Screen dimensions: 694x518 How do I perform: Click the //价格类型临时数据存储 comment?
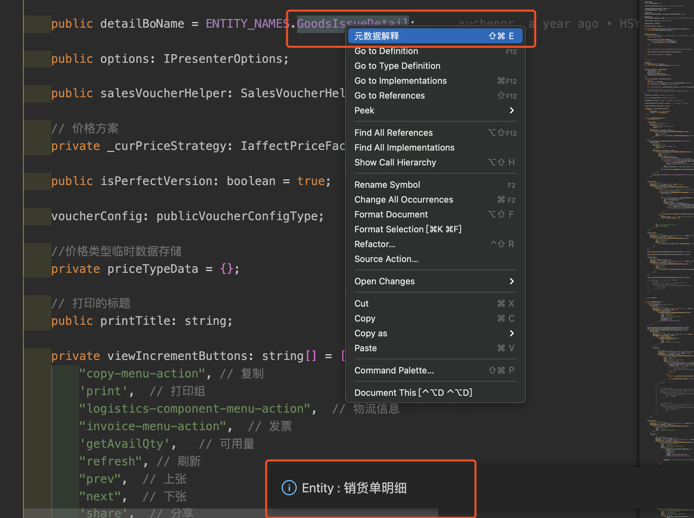click(116, 251)
